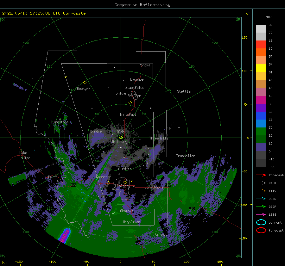Click the blue 33-36 dBZ swatch
This screenshot has width=285, height=266.
coord(261,116)
